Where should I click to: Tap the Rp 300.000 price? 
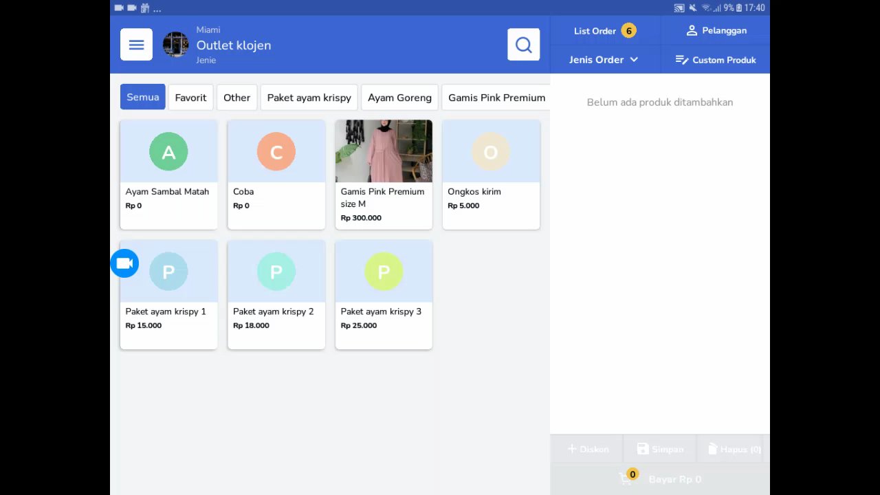coord(361,218)
